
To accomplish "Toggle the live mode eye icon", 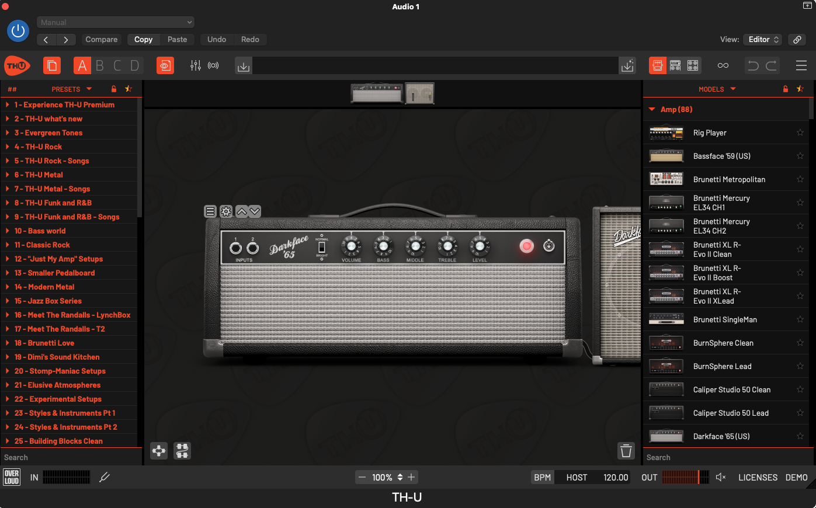I will 165,65.
